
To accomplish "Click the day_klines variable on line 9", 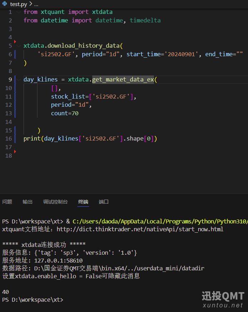I will pyautogui.click(x=41, y=80).
